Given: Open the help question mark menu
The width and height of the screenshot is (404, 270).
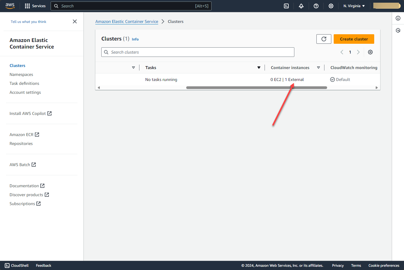Looking at the screenshot, I should [316, 6].
